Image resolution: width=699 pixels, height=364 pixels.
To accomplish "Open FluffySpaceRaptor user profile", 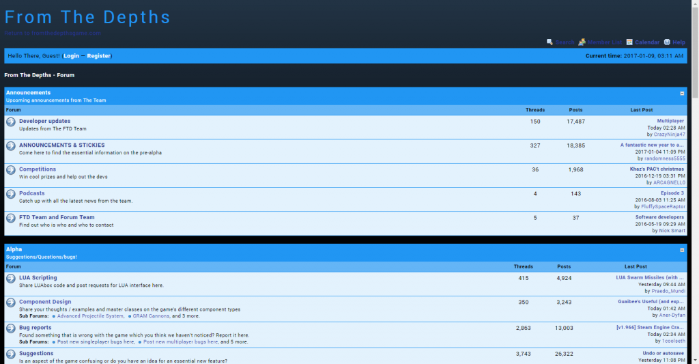I will tap(663, 206).
